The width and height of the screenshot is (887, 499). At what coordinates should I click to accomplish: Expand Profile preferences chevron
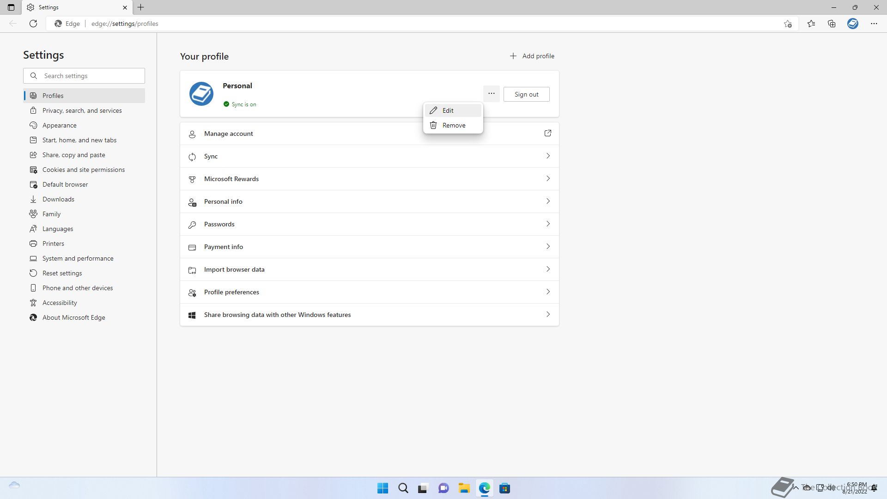(x=548, y=292)
